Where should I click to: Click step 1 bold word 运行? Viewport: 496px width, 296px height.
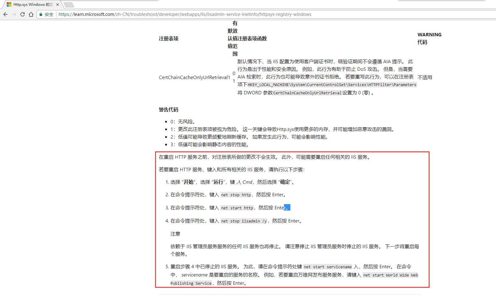pos(218,182)
